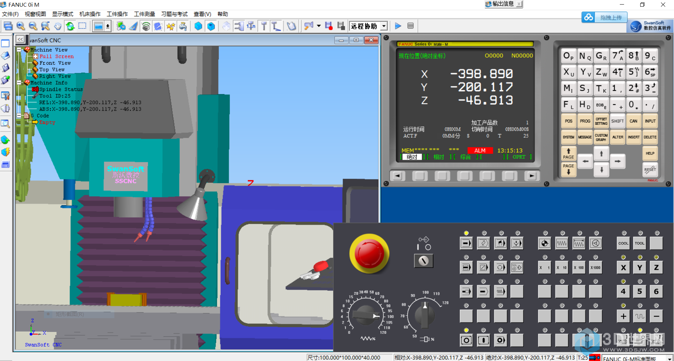Open the 工件测量 menu
The image size is (674, 361).
tap(145, 14)
